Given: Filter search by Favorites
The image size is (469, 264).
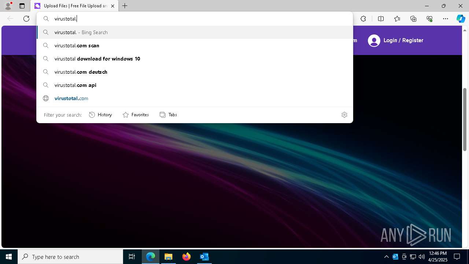Looking at the screenshot, I should point(136,115).
